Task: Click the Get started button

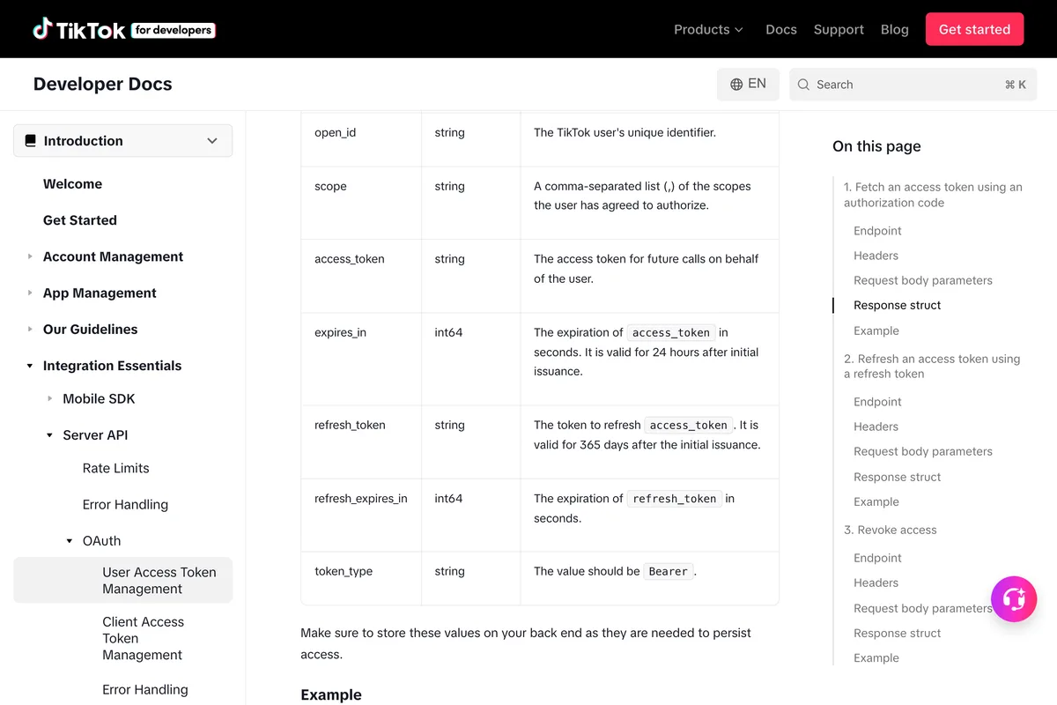Action: coord(974,29)
